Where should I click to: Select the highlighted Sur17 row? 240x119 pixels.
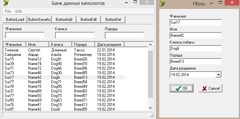(x=64, y=77)
